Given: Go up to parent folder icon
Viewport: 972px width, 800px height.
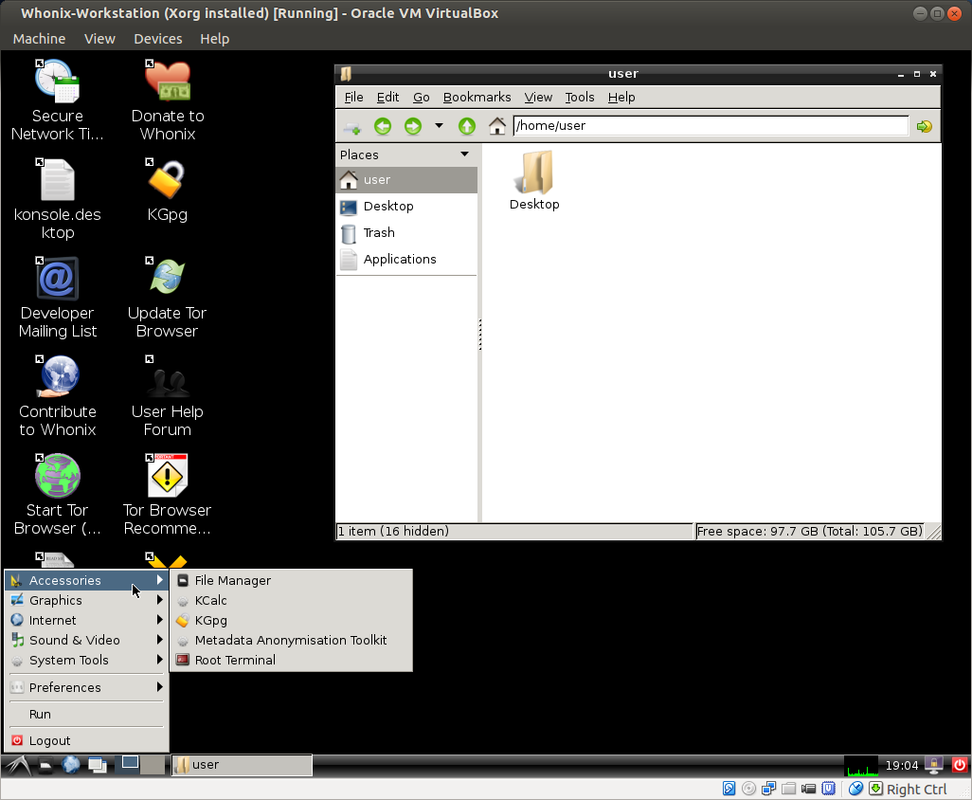Looking at the screenshot, I should tap(466, 126).
